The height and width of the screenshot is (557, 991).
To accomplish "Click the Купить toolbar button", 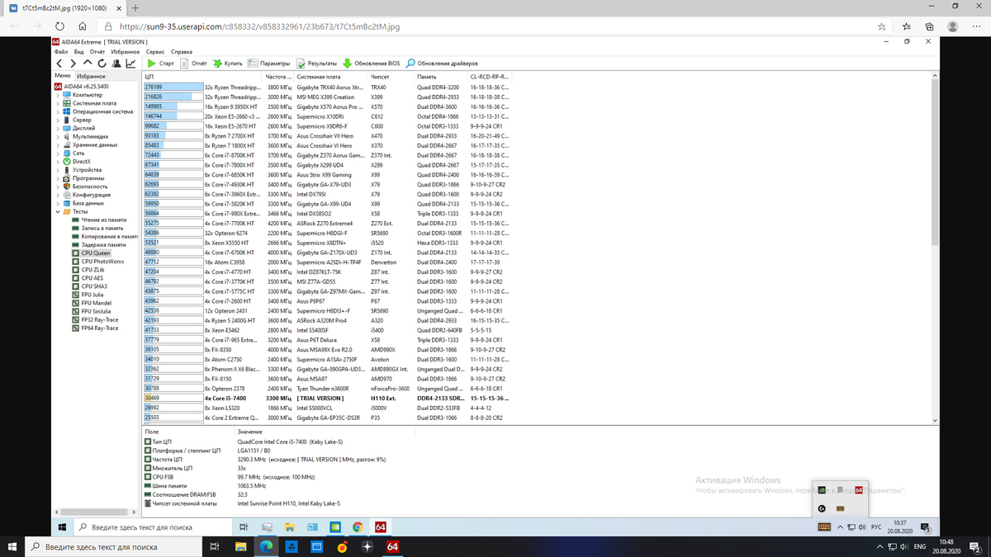I will [x=227, y=64].
